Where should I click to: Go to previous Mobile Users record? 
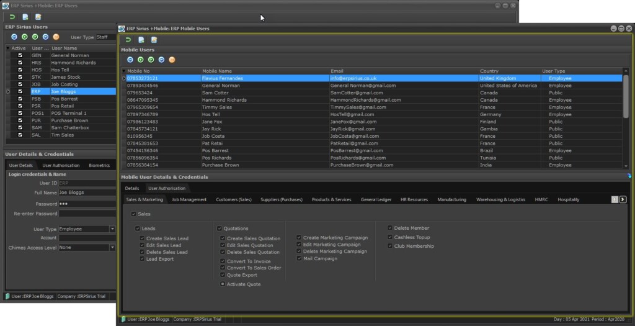141,60
